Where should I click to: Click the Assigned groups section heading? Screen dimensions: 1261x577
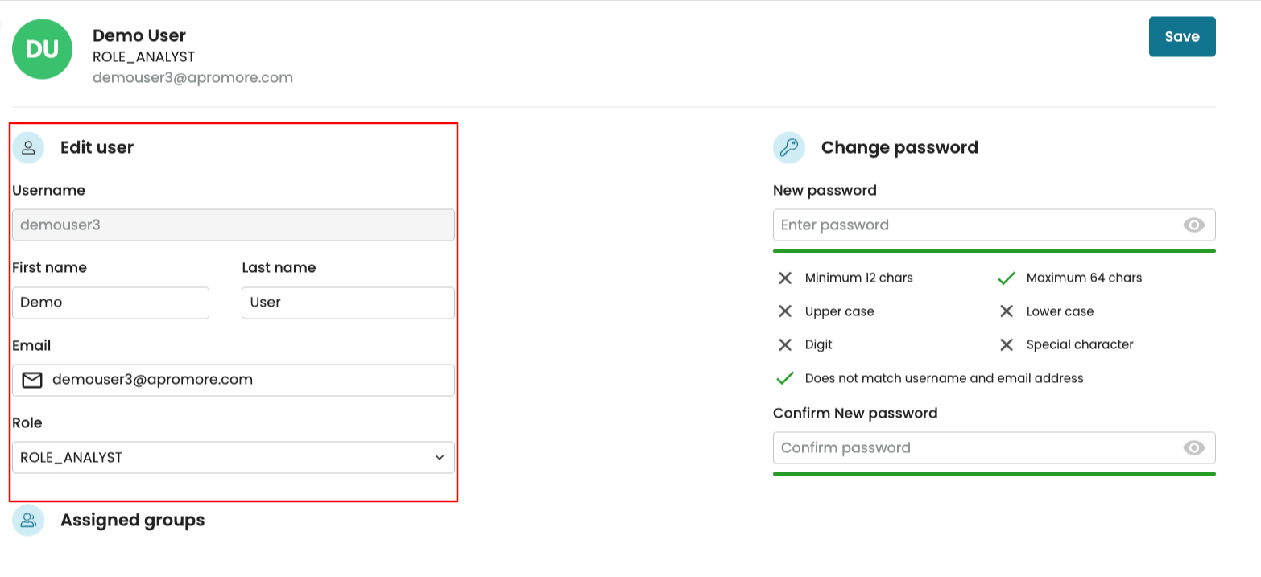point(132,520)
